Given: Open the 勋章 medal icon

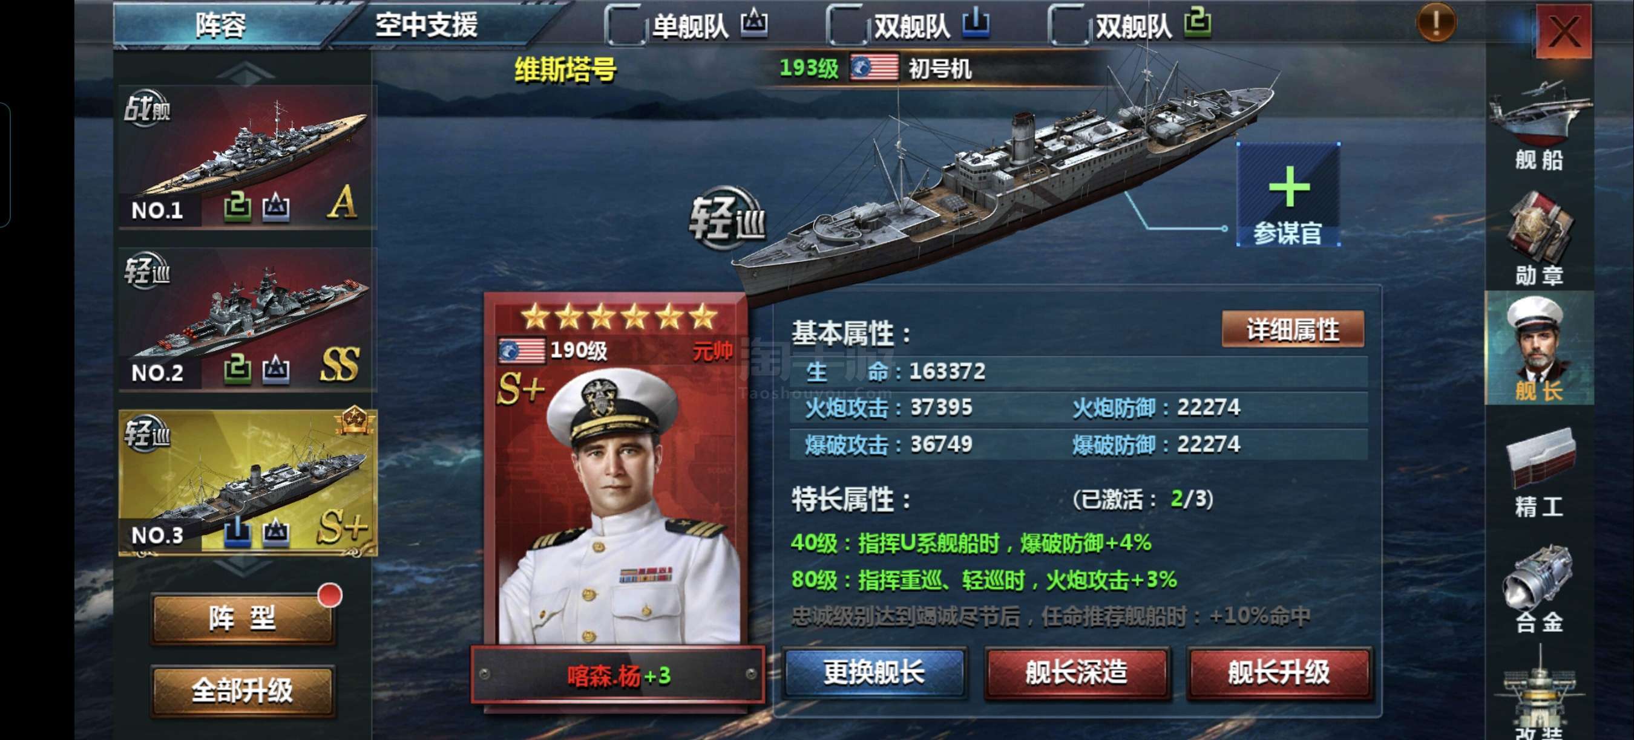Looking at the screenshot, I should [x=1539, y=238].
